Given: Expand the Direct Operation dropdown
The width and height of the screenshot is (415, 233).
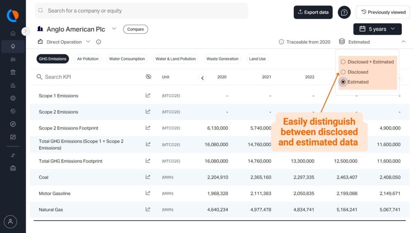Looking at the screenshot, I should point(88,42).
